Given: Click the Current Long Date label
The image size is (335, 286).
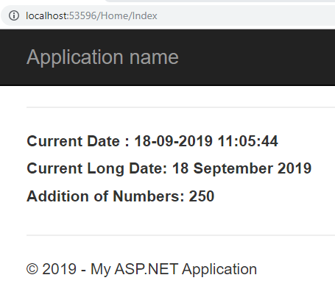Looking at the screenshot, I should [x=97, y=168].
